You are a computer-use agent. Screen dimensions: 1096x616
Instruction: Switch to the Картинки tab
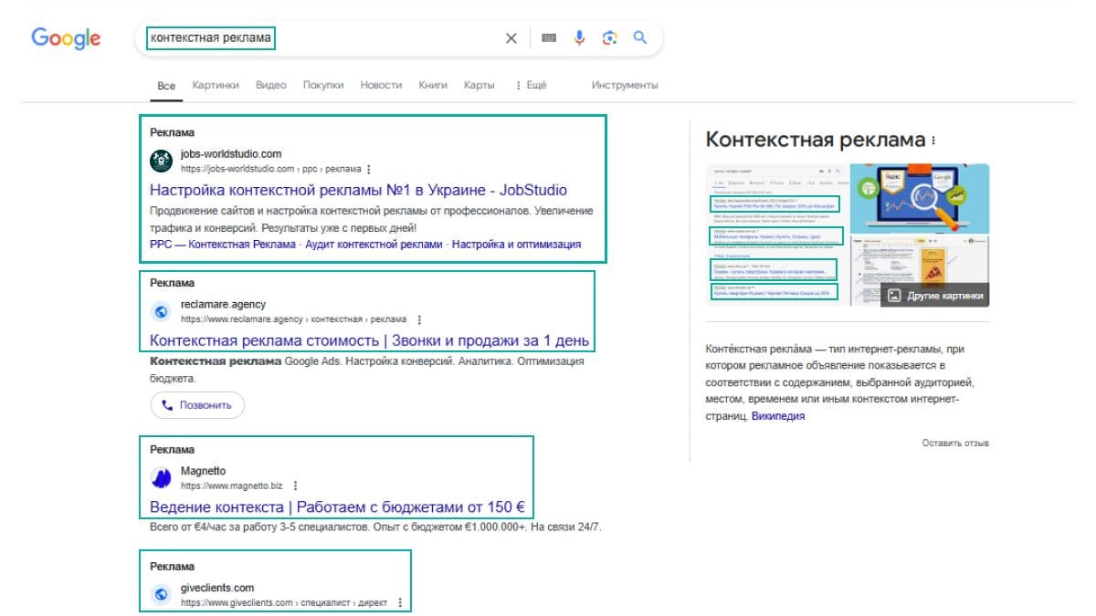[x=216, y=85]
